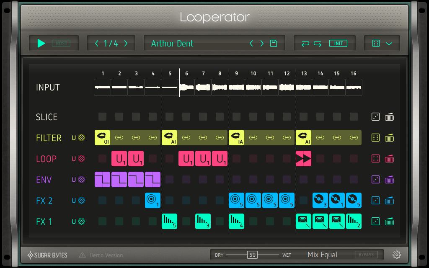Select the FX 1 tape cell at step 13
429x268 pixels.
pos(303,221)
